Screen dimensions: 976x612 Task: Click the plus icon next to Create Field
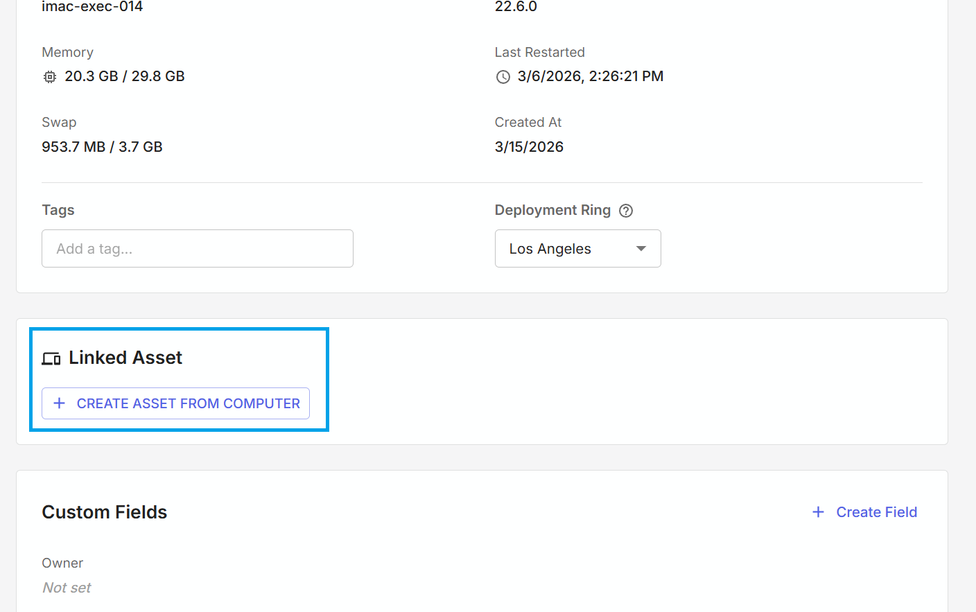point(819,512)
